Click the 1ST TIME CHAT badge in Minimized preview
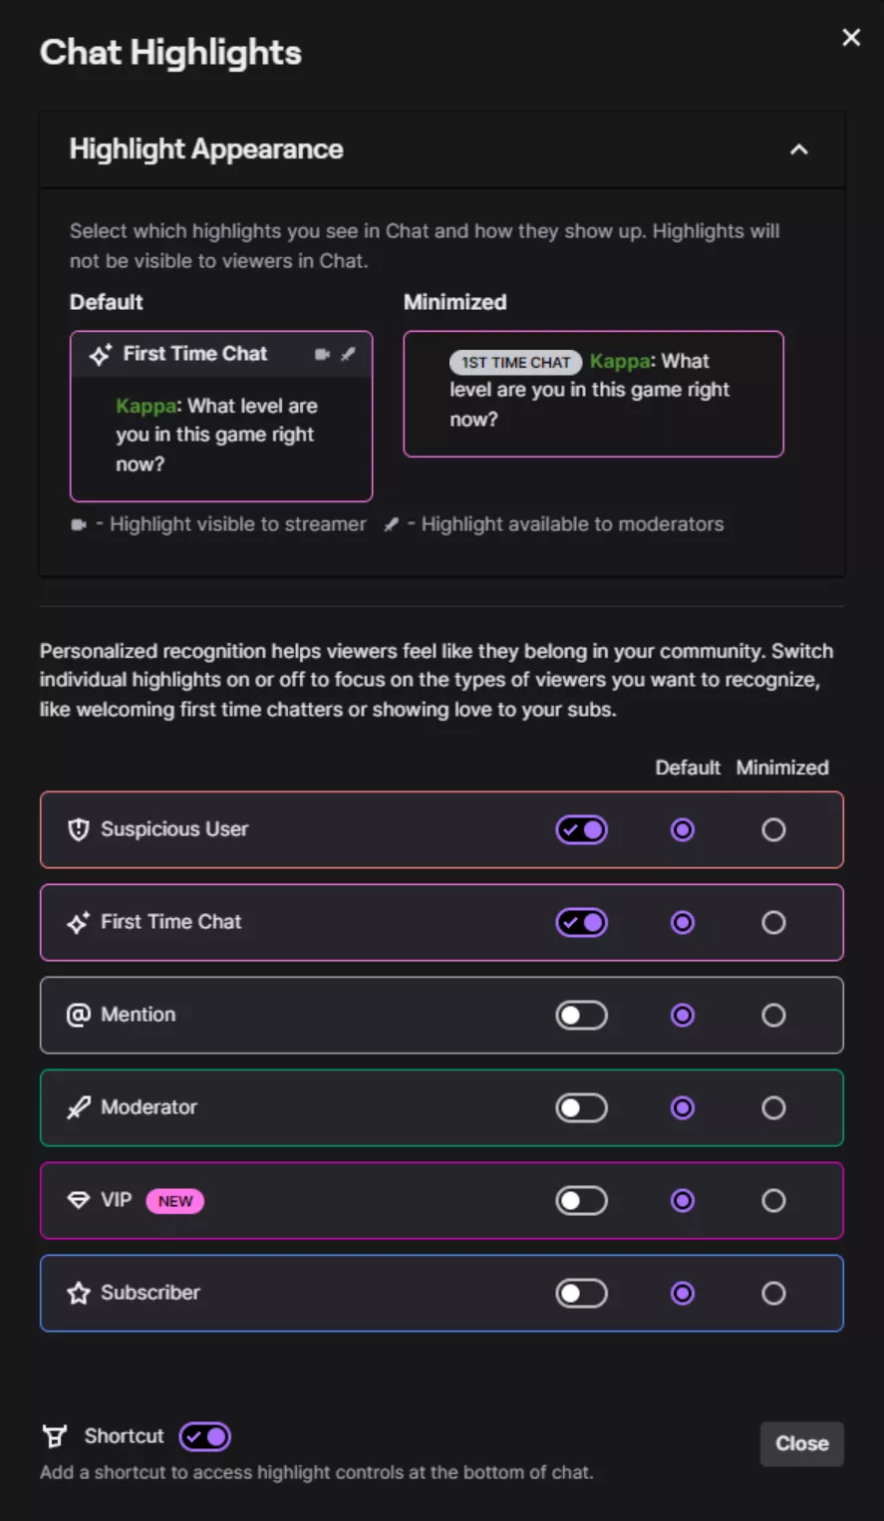This screenshot has height=1521, width=884. click(x=515, y=362)
